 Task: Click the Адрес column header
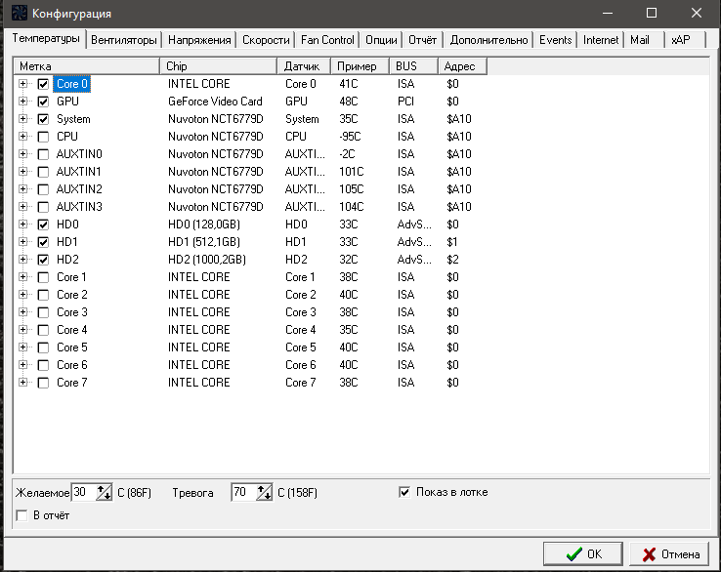[462, 66]
